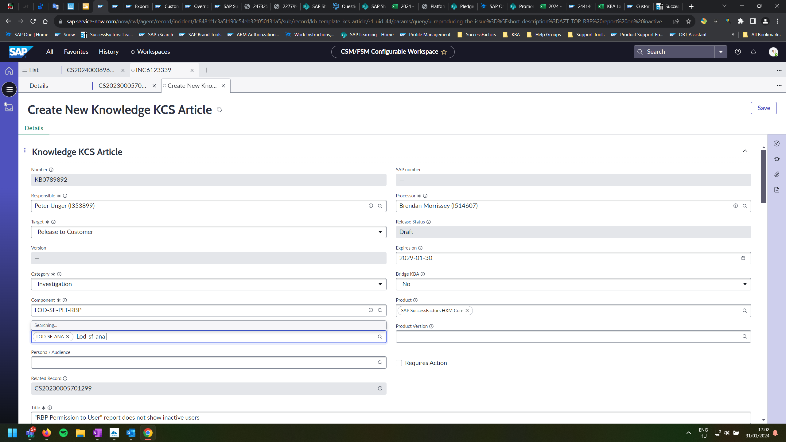This screenshot has width=786, height=442.
Task: Search lookup for Component field
Action: (x=380, y=310)
